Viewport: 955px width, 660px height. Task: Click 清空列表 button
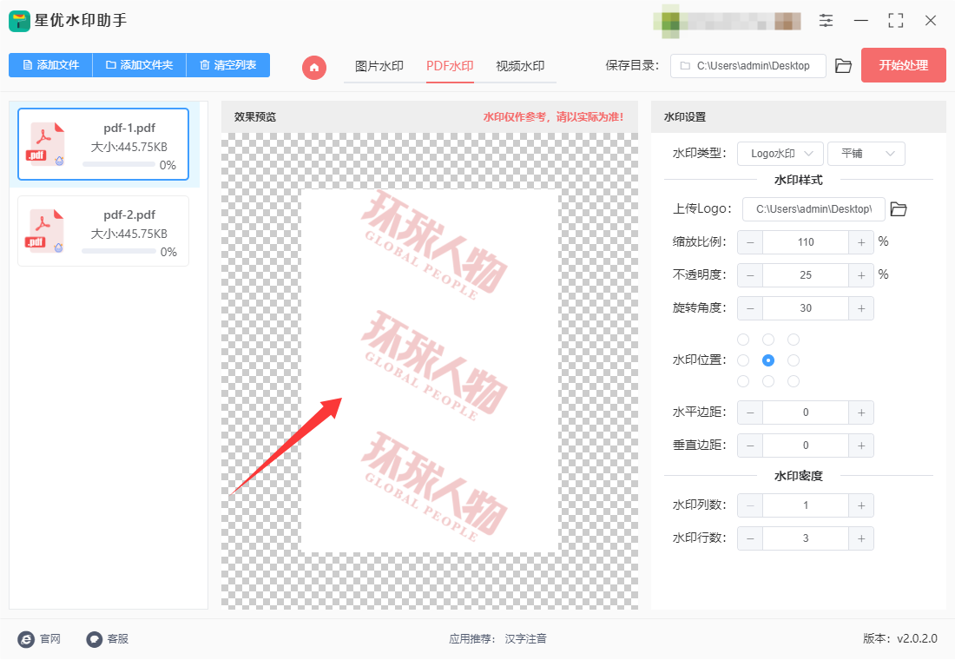click(x=227, y=64)
